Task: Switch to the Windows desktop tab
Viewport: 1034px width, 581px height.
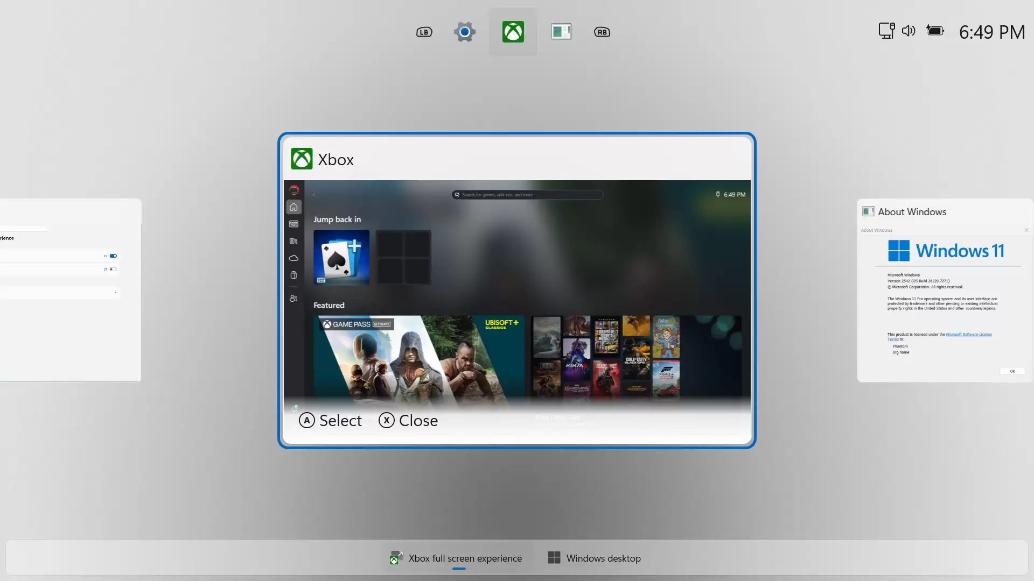Action: coord(594,558)
